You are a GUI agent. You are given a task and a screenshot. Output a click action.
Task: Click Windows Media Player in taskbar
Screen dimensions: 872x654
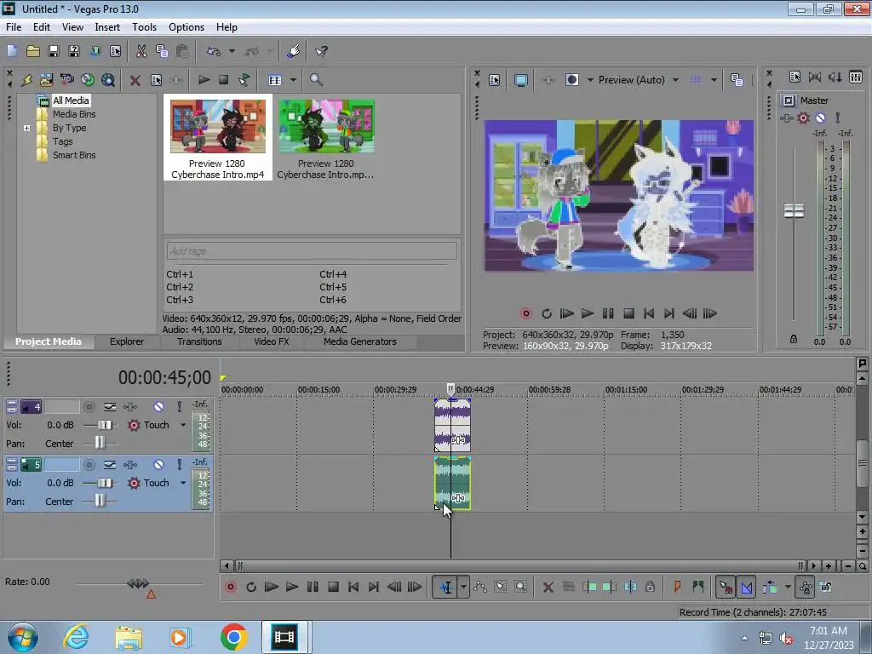point(179,637)
